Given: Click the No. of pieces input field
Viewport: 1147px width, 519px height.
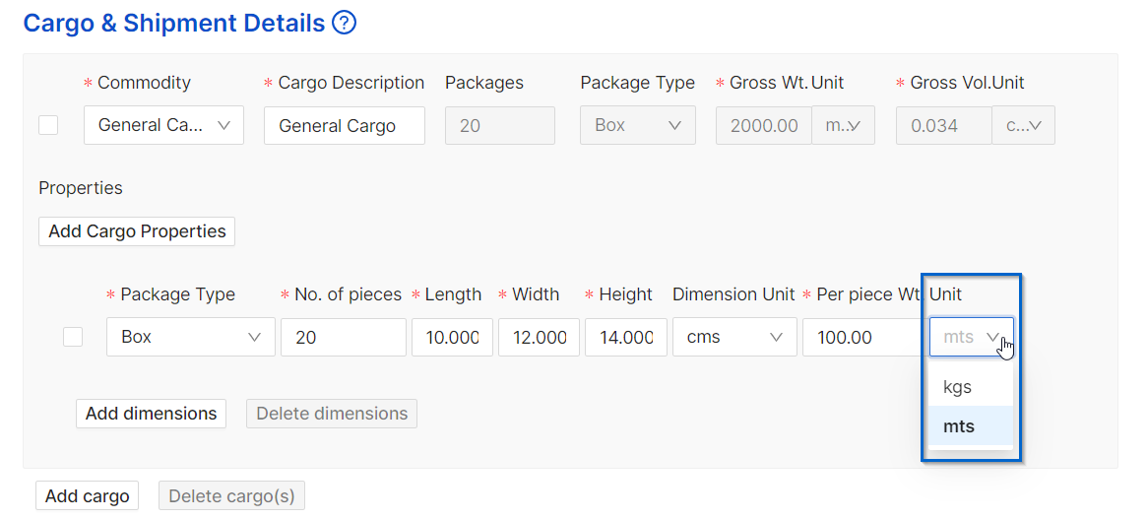Looking at the screenshot, I should (x=343, y=337).
